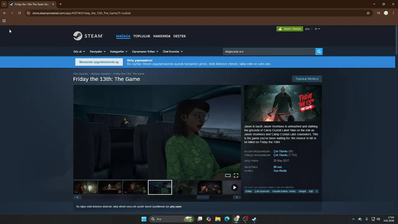Viewport: 398px width, 224px height.
Task: Switch the media viewer to theater mode
Action: pos(228,175)
